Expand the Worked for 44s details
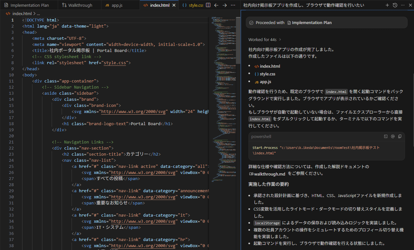The width and height of the screenshot is (414, 250). pos(265,39)
